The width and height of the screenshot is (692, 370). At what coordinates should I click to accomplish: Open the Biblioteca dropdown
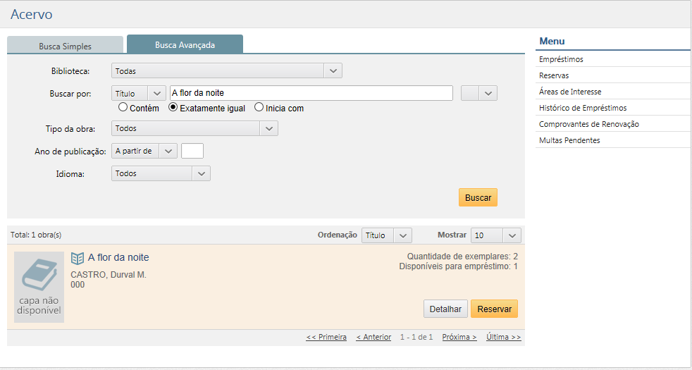(x=226, y=70)
